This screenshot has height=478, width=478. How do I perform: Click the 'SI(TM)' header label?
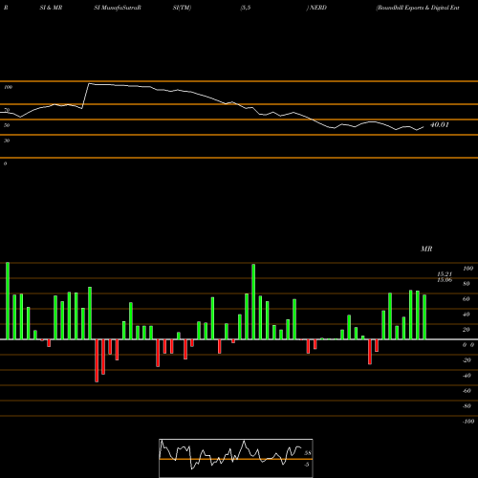(182, 8)
